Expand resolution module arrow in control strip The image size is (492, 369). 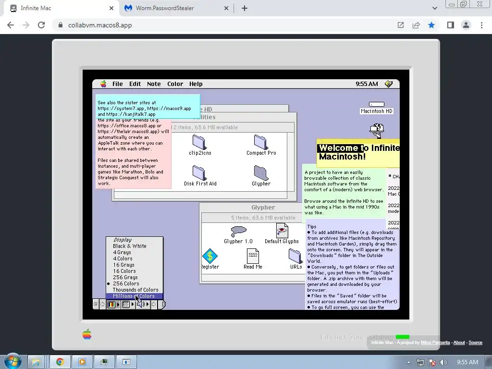[x=133, y=304]
